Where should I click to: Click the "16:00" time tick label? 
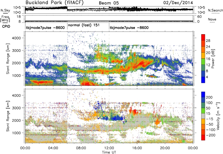137,148
